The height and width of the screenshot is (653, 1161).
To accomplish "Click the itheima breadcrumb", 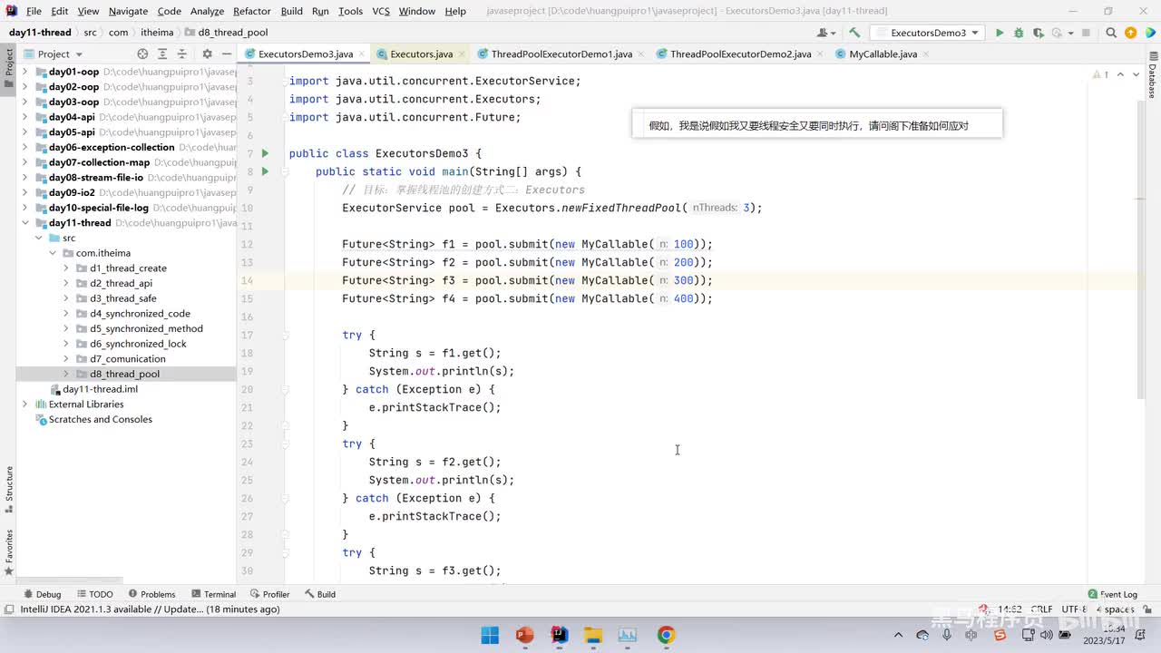I will 157,33.
